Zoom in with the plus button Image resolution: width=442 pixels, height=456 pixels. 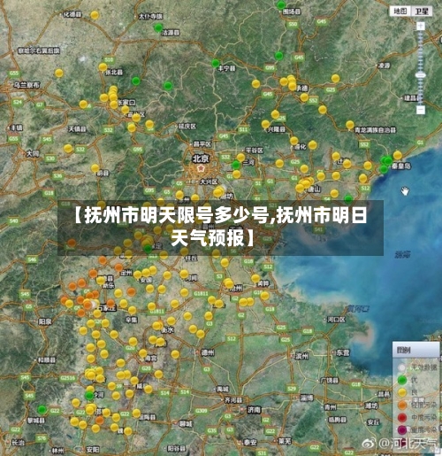tap(421, 26)
